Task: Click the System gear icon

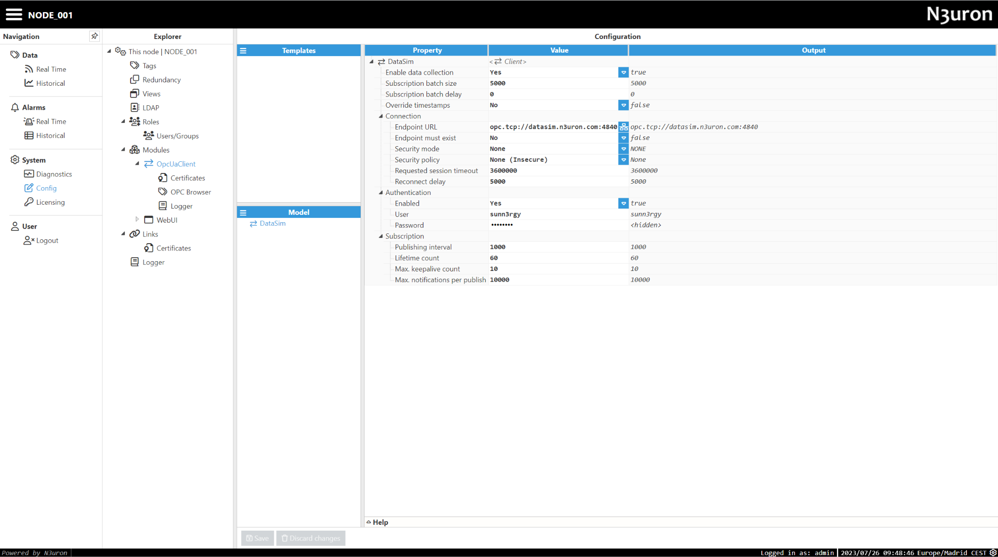Action: click(15, 160)
